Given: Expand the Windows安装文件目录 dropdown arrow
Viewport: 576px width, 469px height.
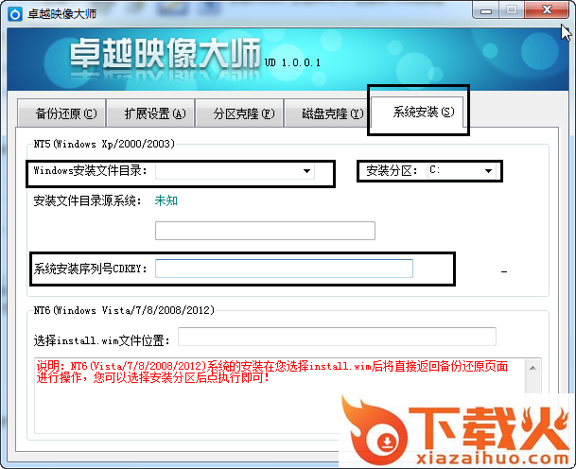Looking at the screenshot, I should (306, 171).
